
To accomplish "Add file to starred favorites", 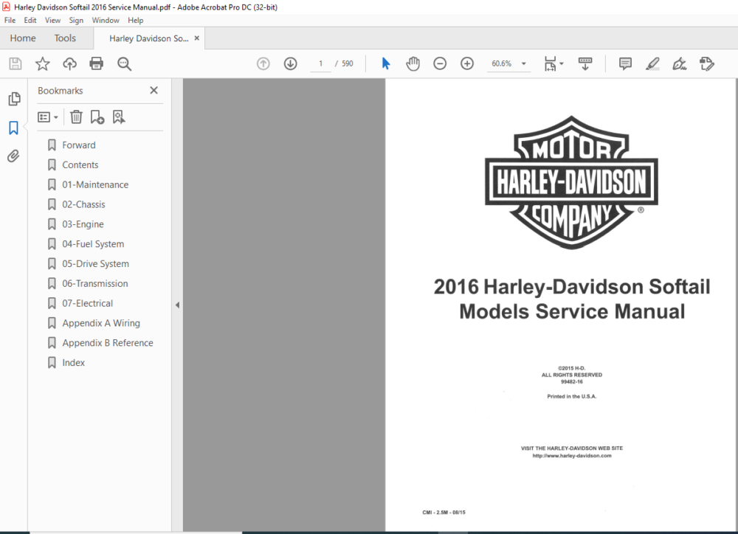I will 42,63.
